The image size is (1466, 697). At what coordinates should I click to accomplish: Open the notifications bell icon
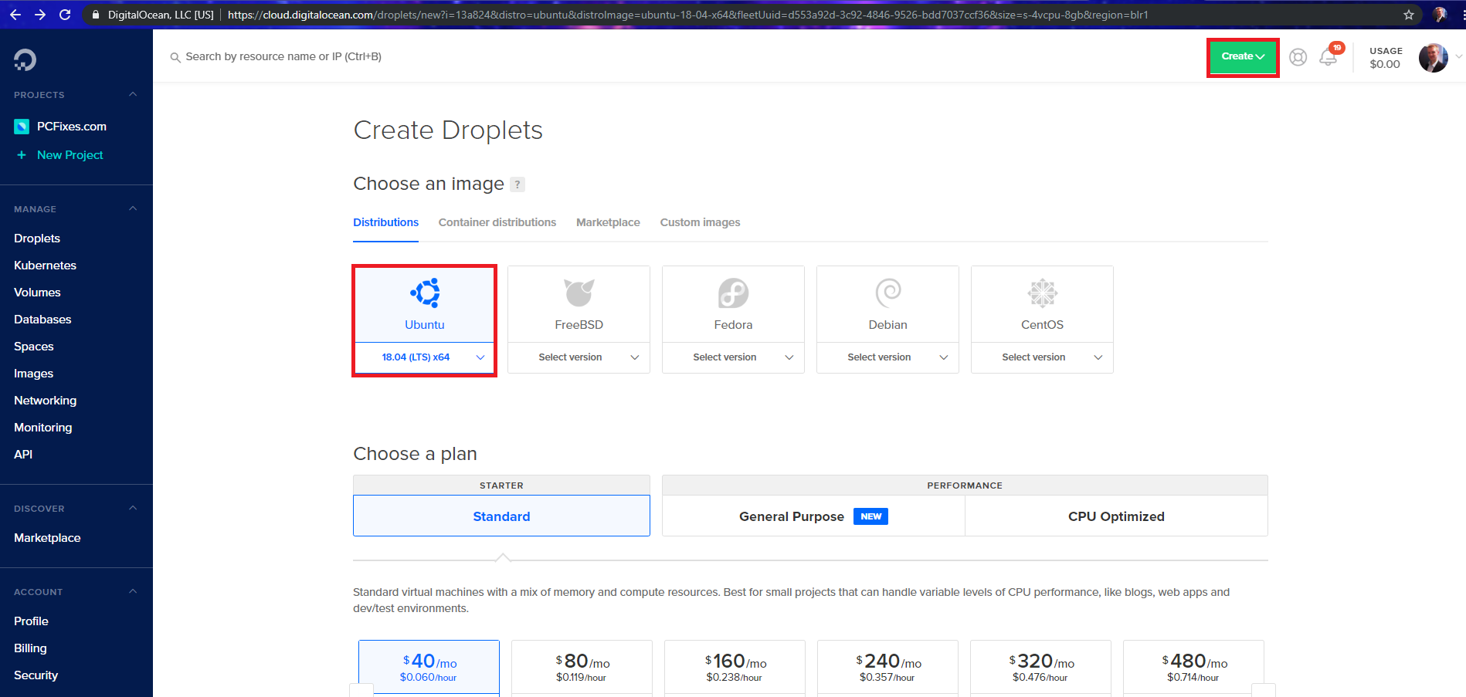click(x=1329, y=57)
